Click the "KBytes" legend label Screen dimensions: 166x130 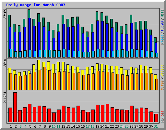[162, 117]
